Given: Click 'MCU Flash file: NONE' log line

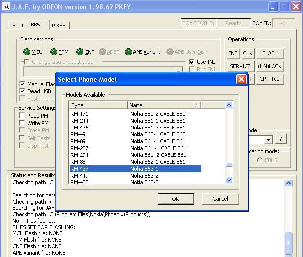Looking at the screenshot, I should pos(37,233).
